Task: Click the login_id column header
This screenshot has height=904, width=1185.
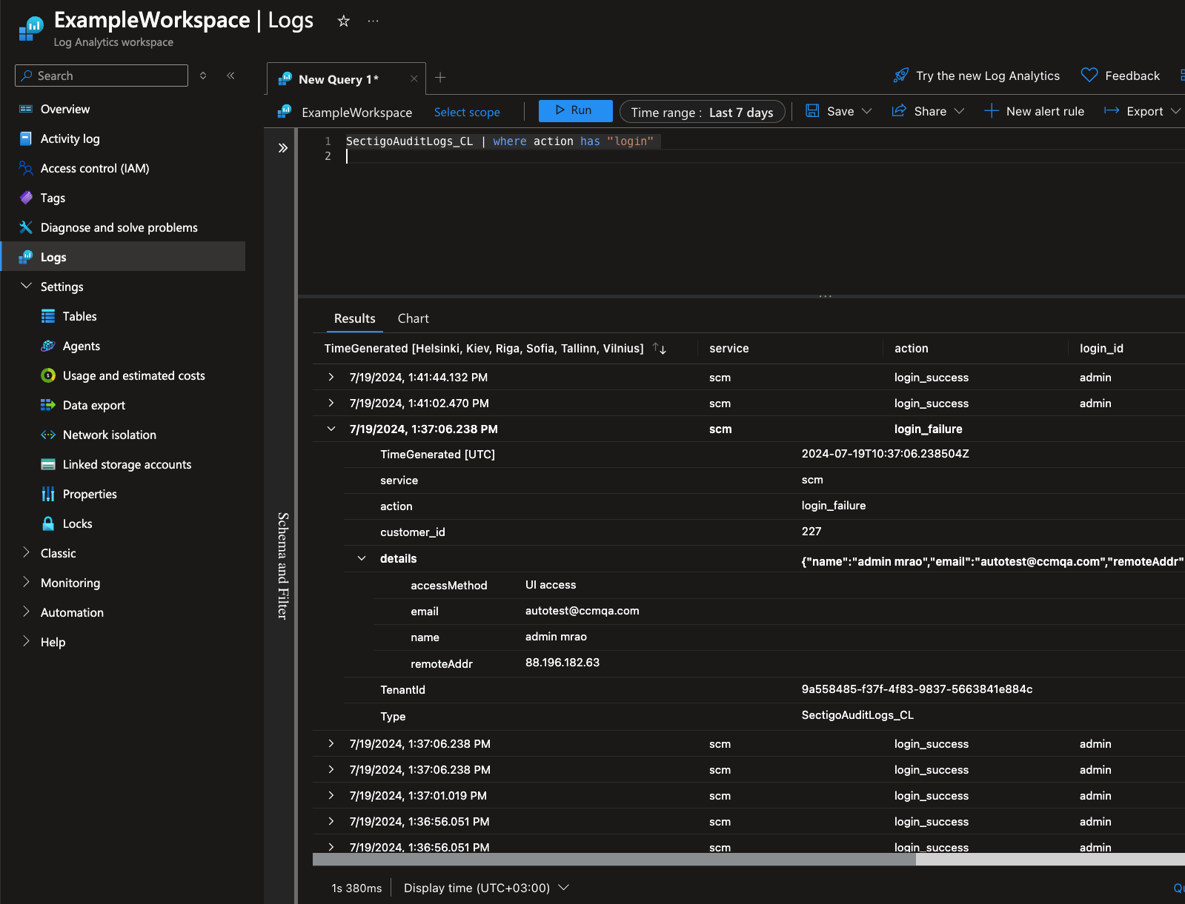Action: click(1101, 348)
